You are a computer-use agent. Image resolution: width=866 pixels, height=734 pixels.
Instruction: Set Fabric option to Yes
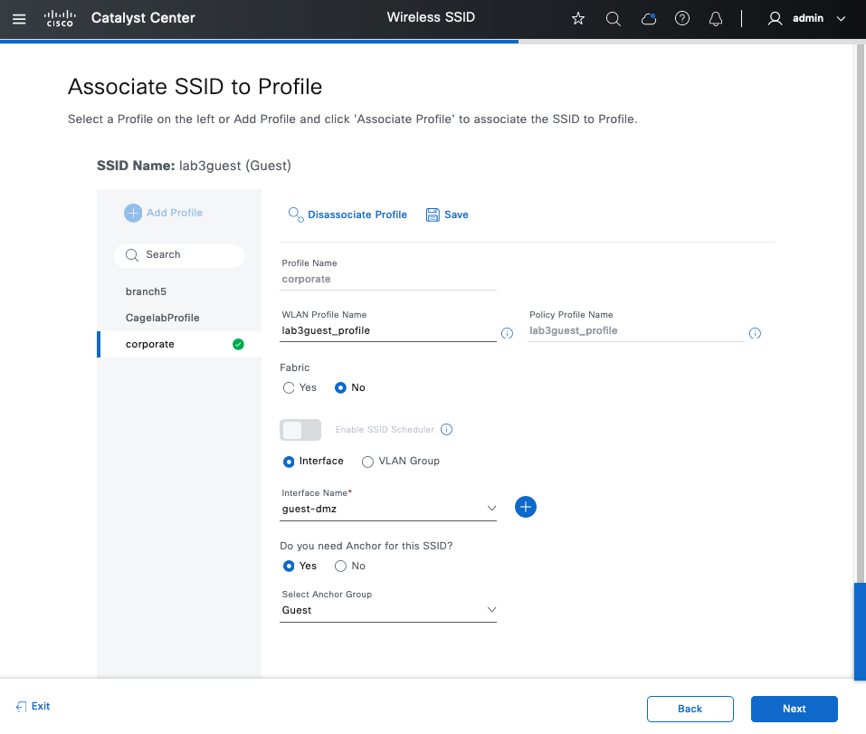tap(289, 387)
